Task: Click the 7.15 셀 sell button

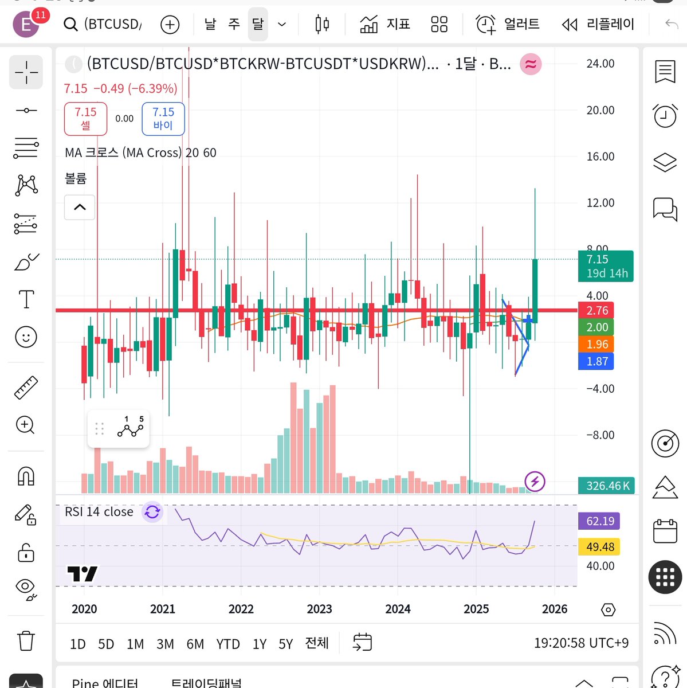Action: 85,119
